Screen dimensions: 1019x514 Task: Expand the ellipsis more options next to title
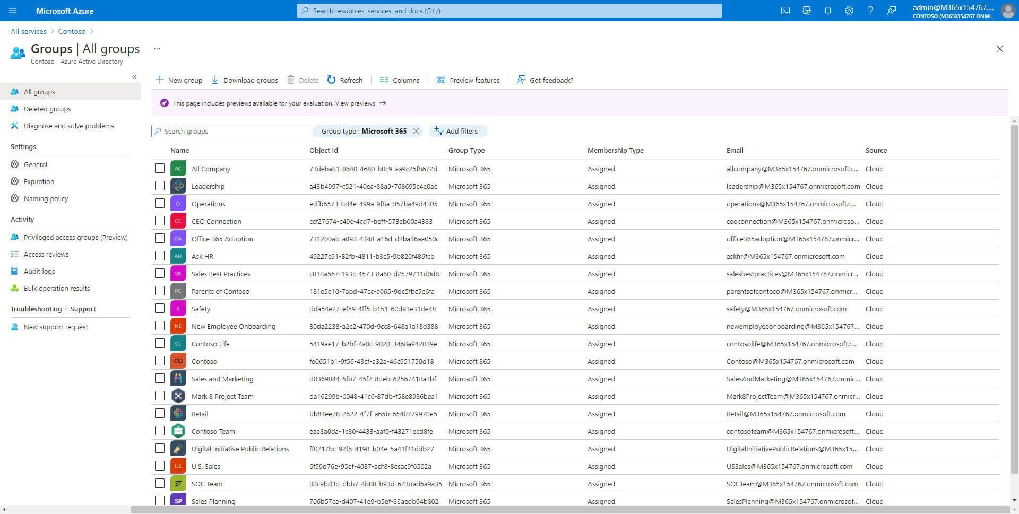coord(157,49)
